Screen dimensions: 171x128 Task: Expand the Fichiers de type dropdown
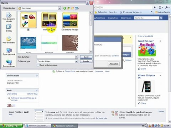[76, 62]
